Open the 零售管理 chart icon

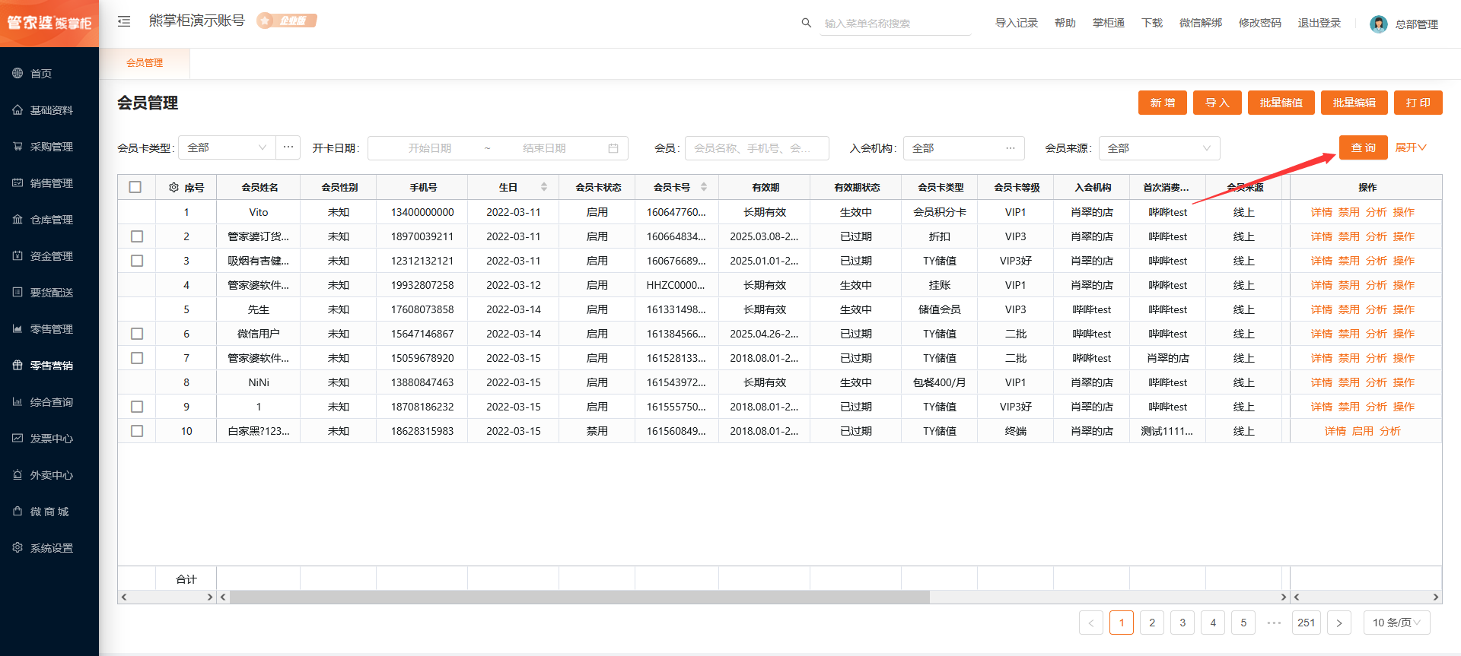(18, 328)
